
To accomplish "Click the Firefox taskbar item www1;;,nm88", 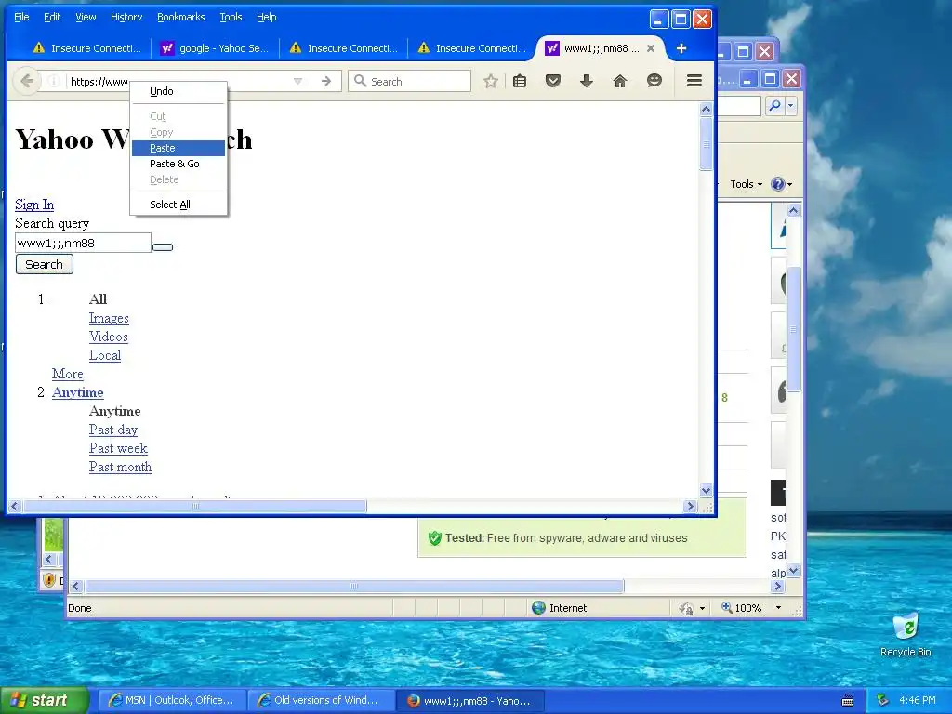I will point(470,701).
